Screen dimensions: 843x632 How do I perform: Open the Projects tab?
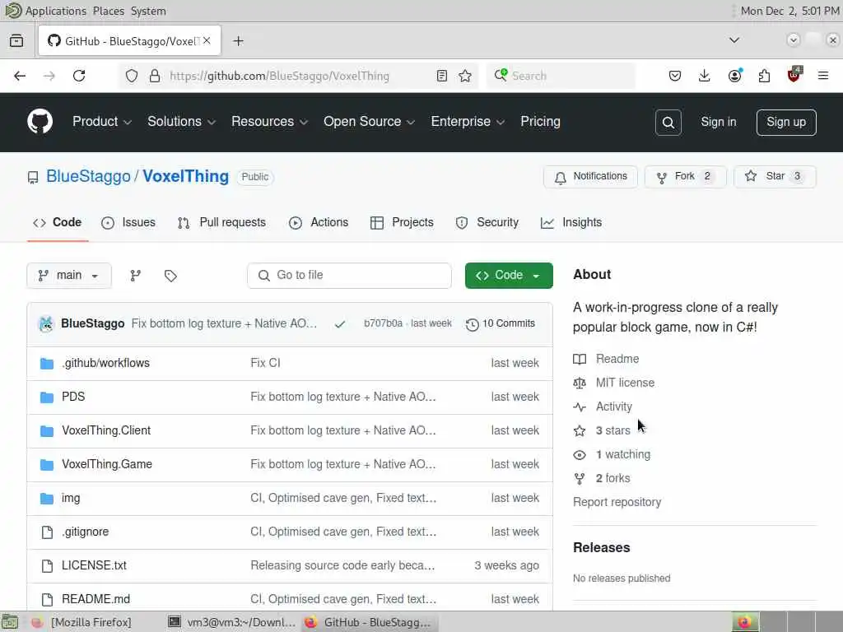(x=402, y=222)
